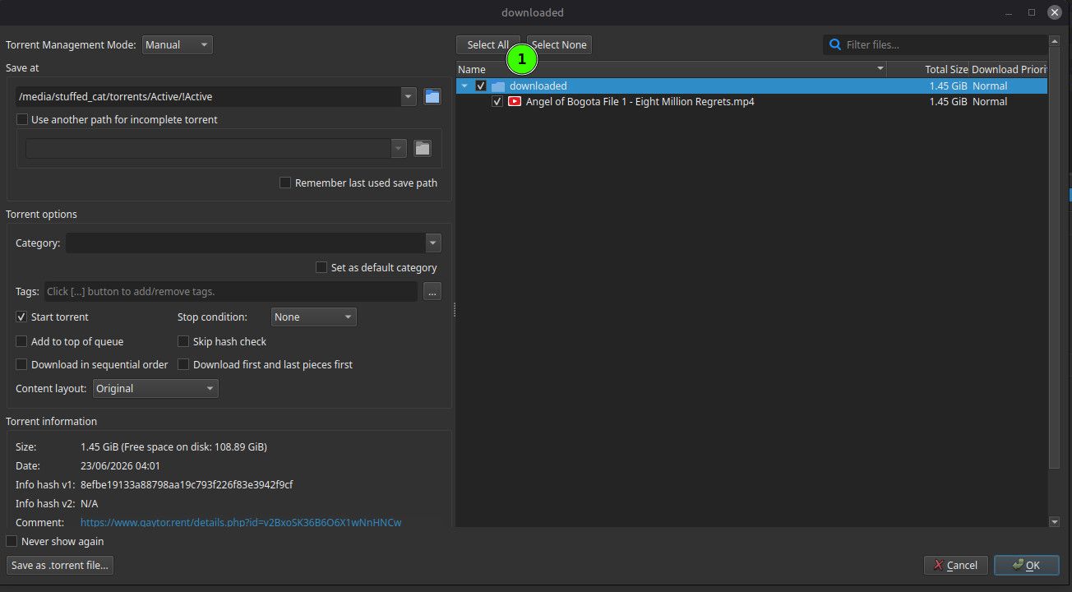Screen dimensions: 1072x592
Task: Confirm the dialog with the OK button
Action: coord(1026,565)
